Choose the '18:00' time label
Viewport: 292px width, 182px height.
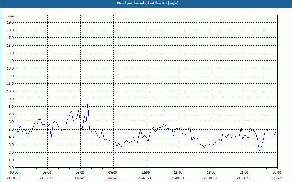211,173
